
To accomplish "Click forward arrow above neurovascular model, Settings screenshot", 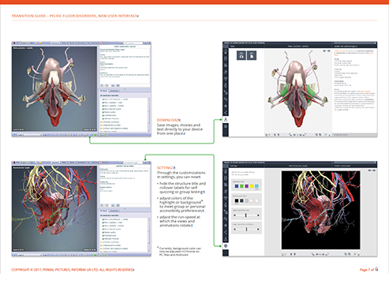I will 374,170.
